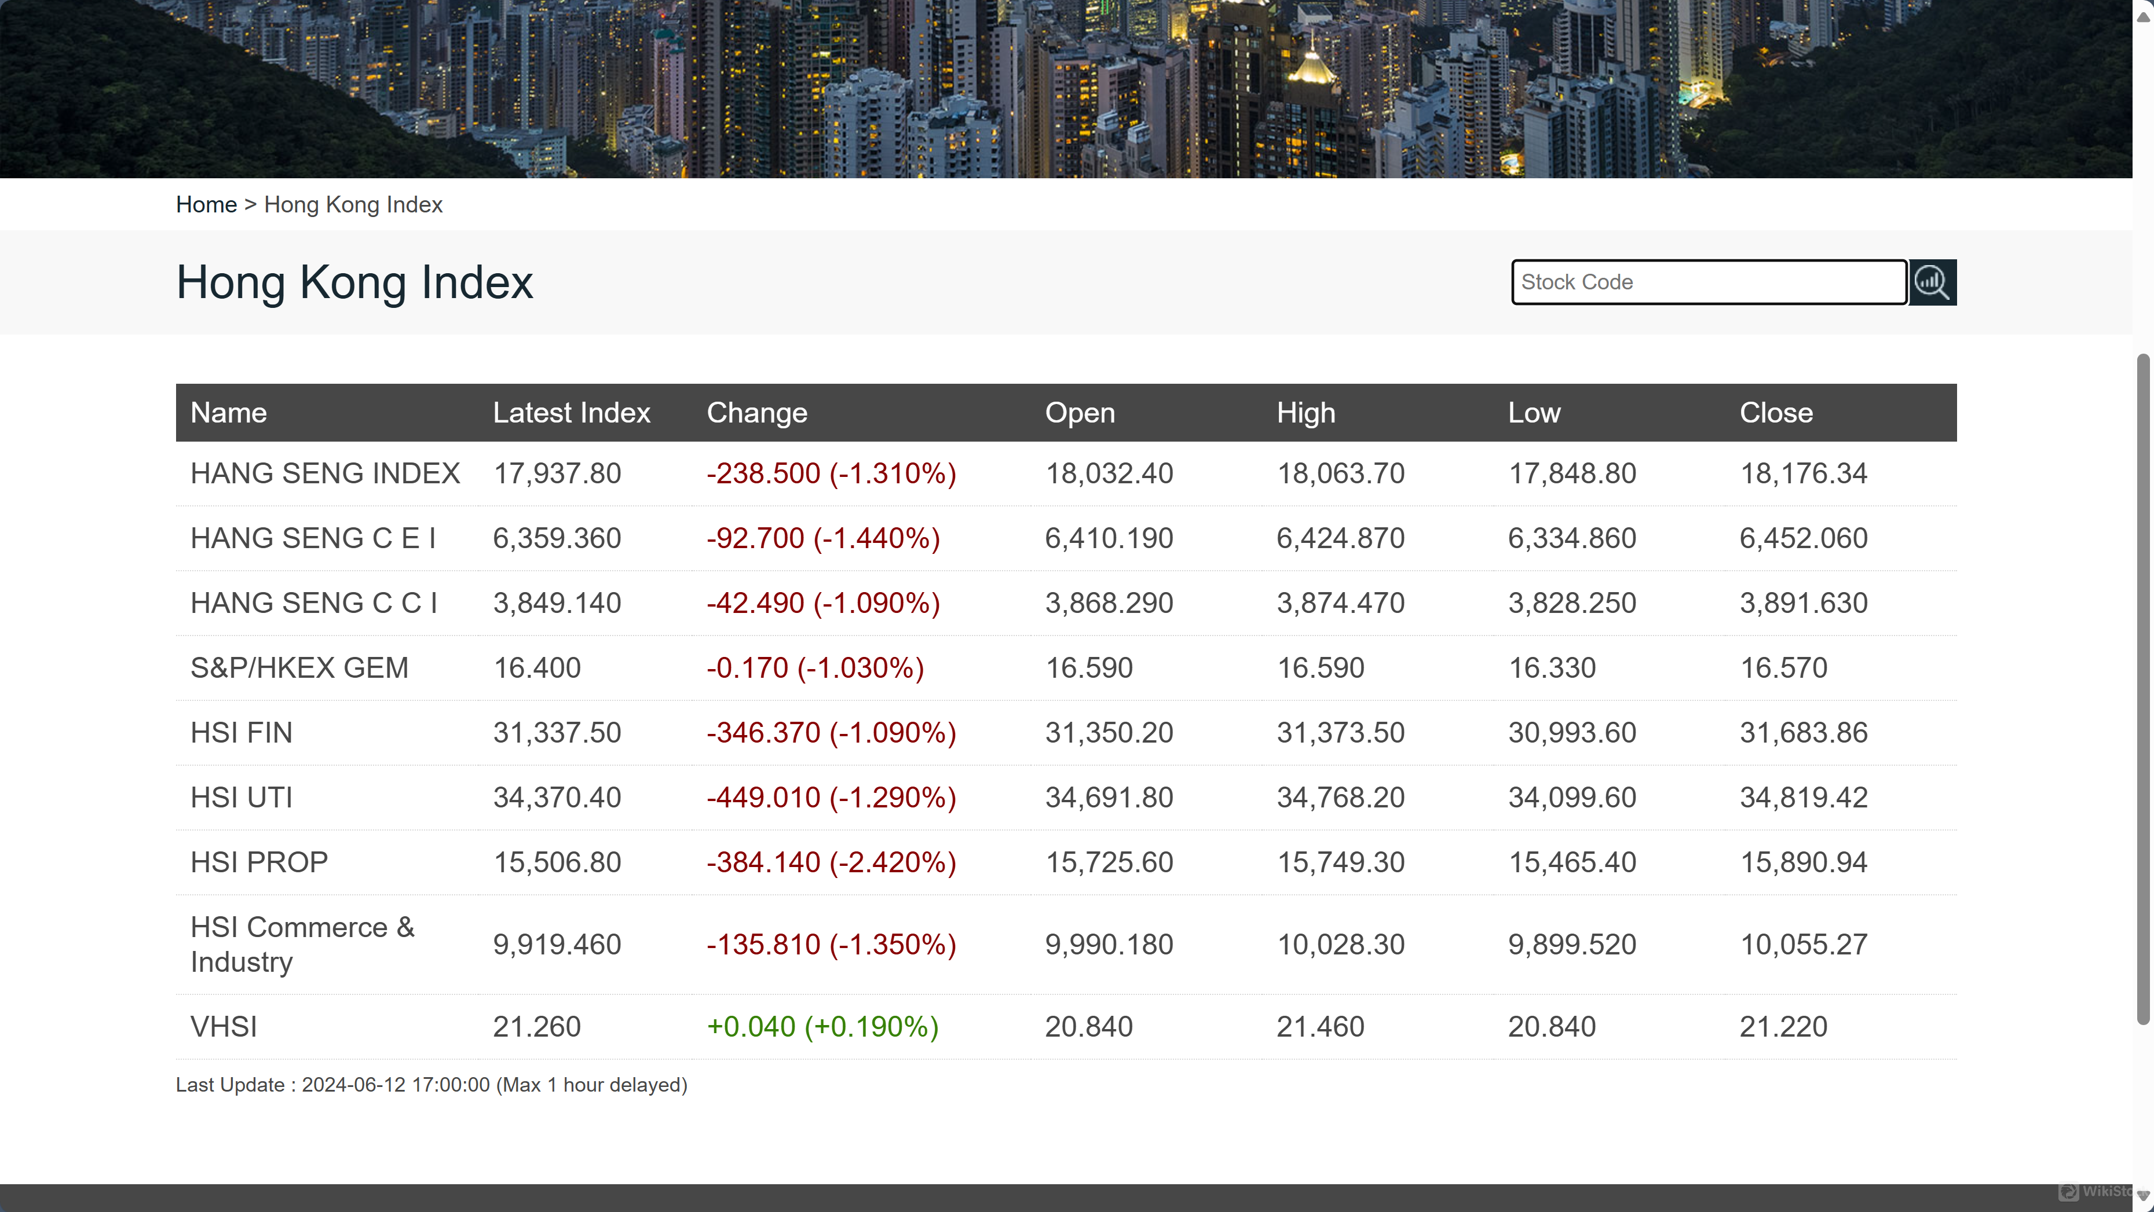
Task: Click the Hong Kong skyline banner image
Action: click(1066, 89)
